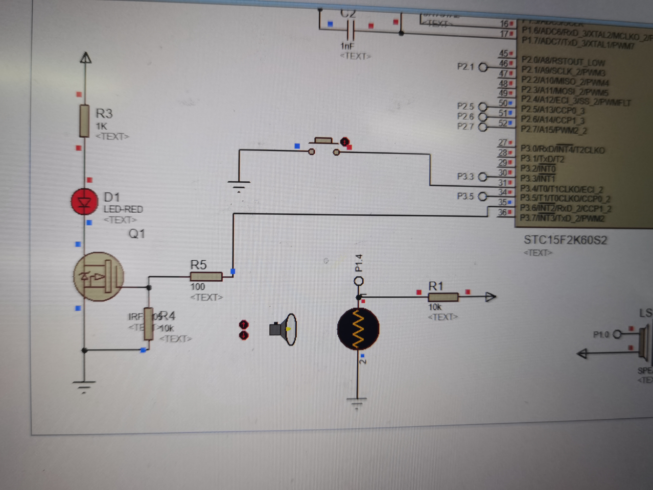Click the P3.3 terminal circle

coord(483,176)
